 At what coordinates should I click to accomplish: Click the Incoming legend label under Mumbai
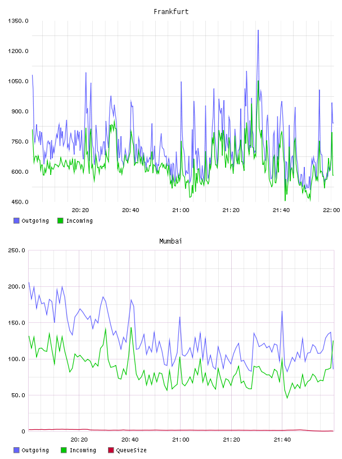(x=83, y=450)
